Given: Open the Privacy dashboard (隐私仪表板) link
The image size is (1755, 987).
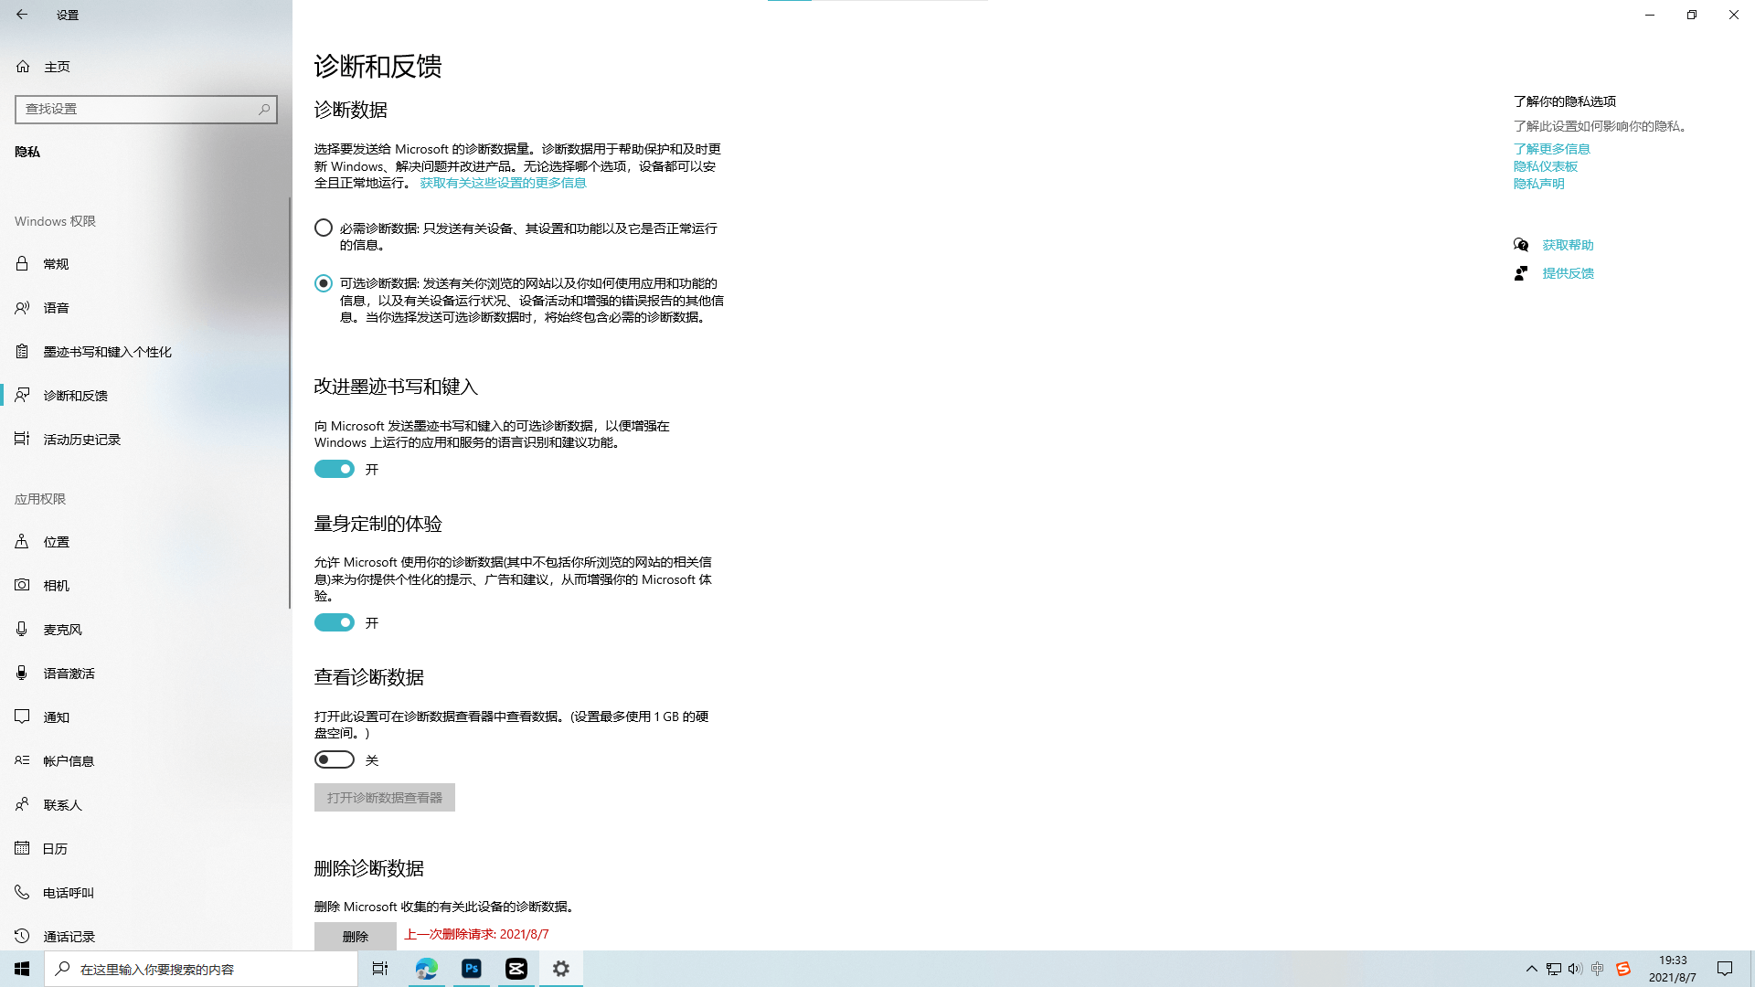Looking at the screenshot, I should coord(1545,166).
